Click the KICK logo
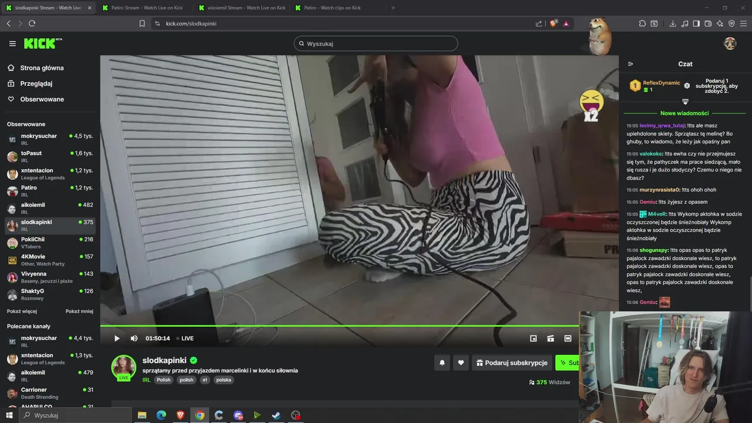Viewport: 752px width, 423px height. [42, 43]
